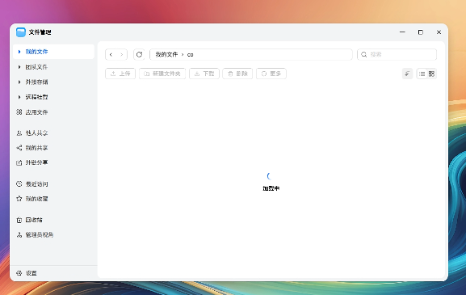Click the 文件管理 app folder icon
Screen dimensions: 466x295
21,32
